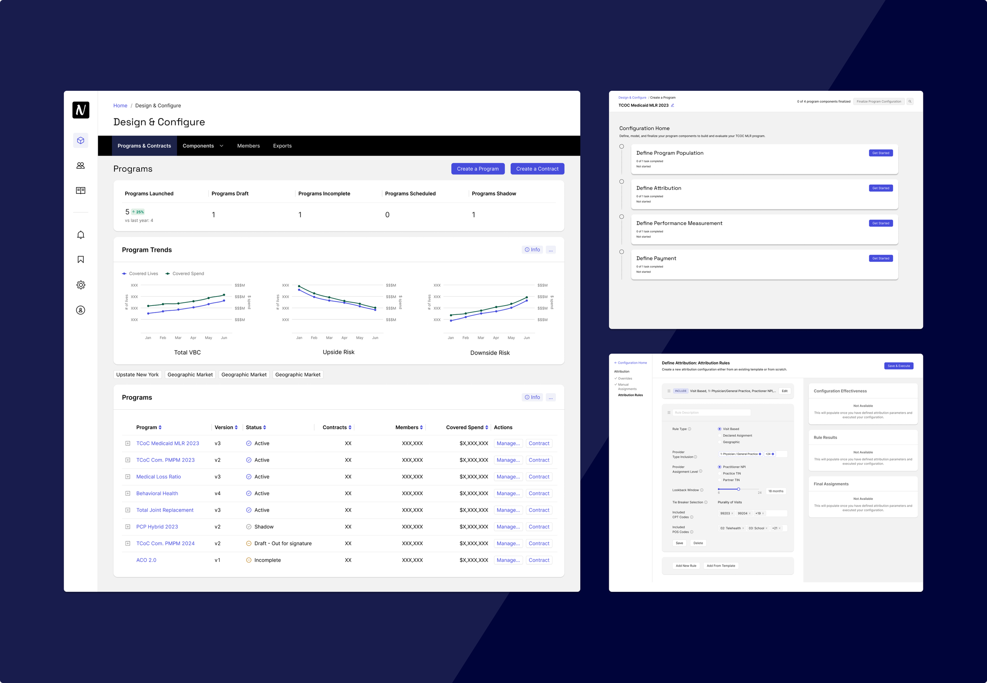This screenshot has width=987, height=683.
Task: Open the notifications bell in sidebar
Action: pyautogui.click(x=81, y=235)
